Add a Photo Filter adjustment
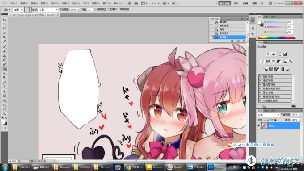 click(285, 62)
